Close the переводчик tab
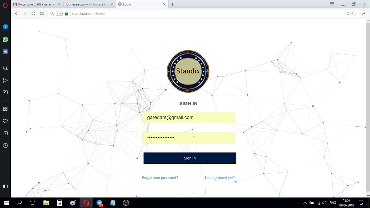The width and height of the screenshot is (370, 208). (x=112, y=4)
